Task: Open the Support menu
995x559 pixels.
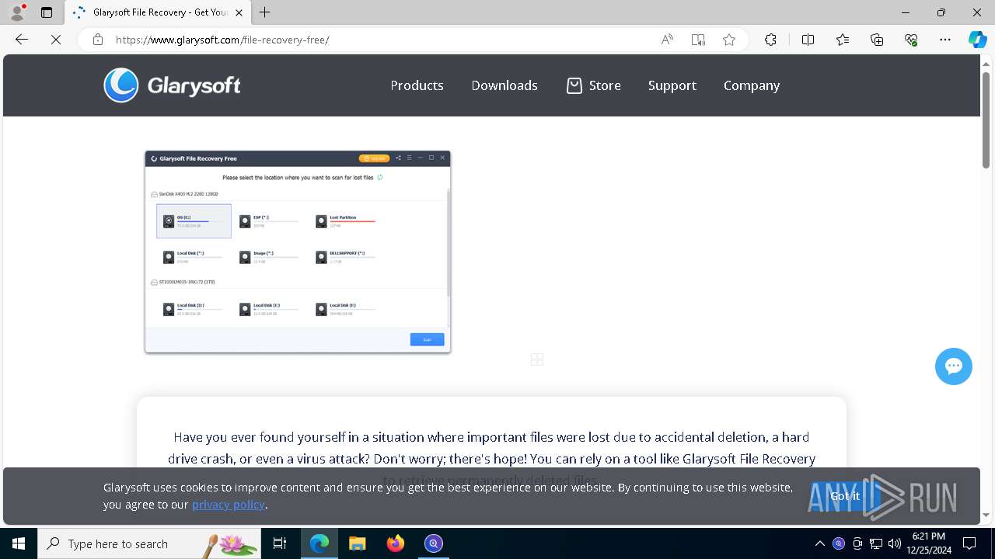Action: (x=672, y=85)
